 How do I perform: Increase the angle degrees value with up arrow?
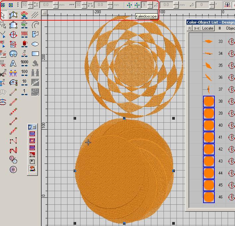(212, 3)
